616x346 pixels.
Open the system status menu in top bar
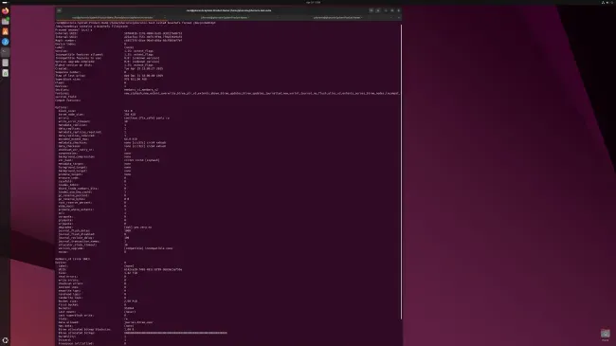[x=607, y=2]
